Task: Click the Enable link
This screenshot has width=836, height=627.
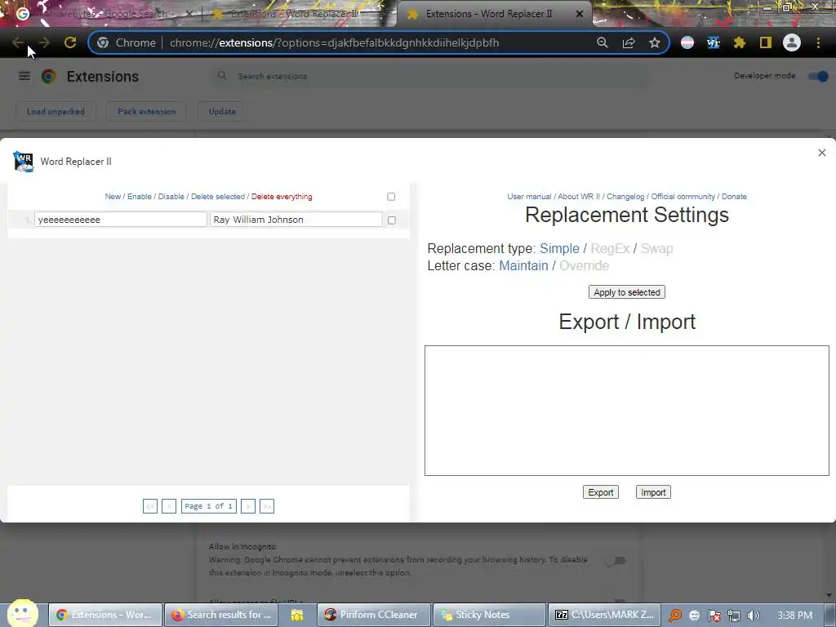Action: tap(139, 197)
